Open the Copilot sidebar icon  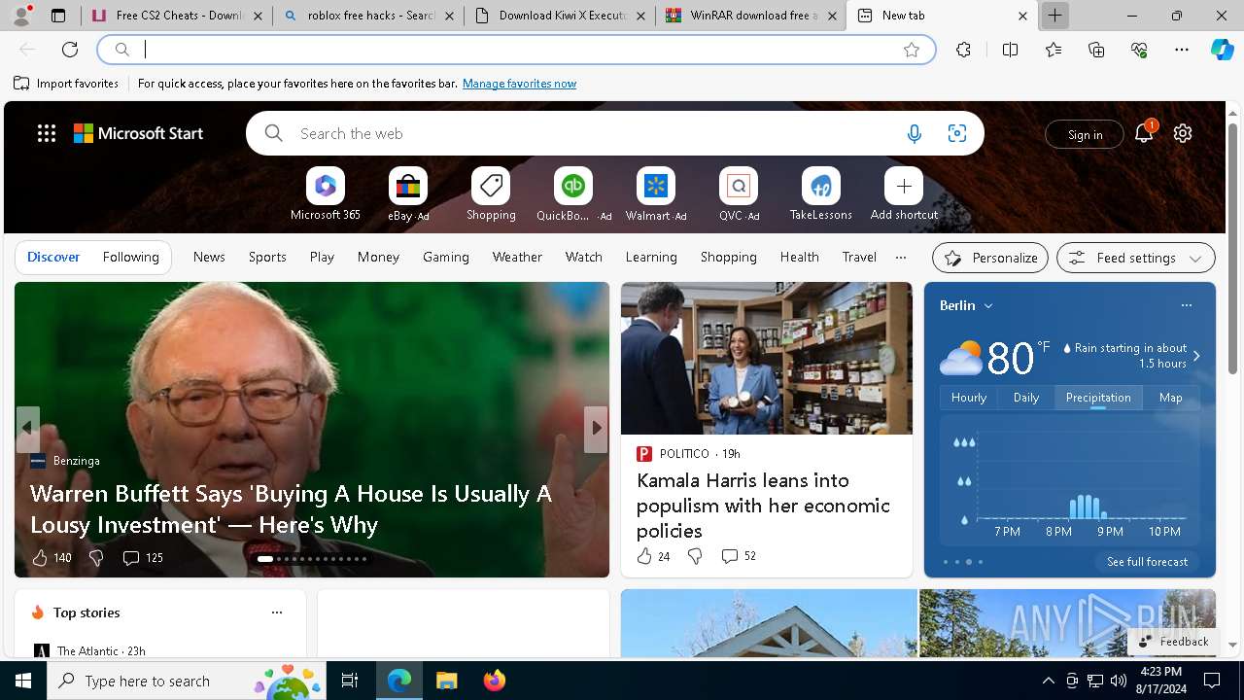(x=1222, y=50)
